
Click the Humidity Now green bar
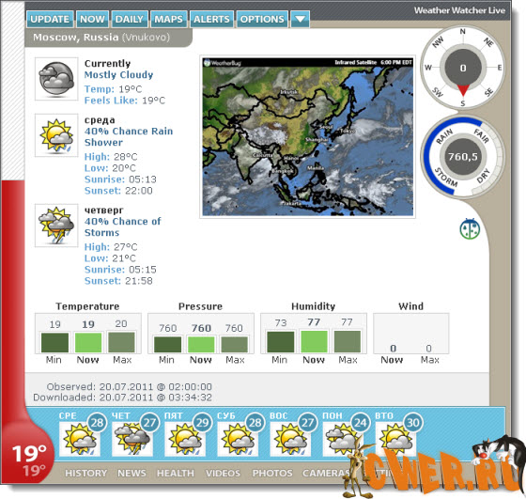[314, 342]
